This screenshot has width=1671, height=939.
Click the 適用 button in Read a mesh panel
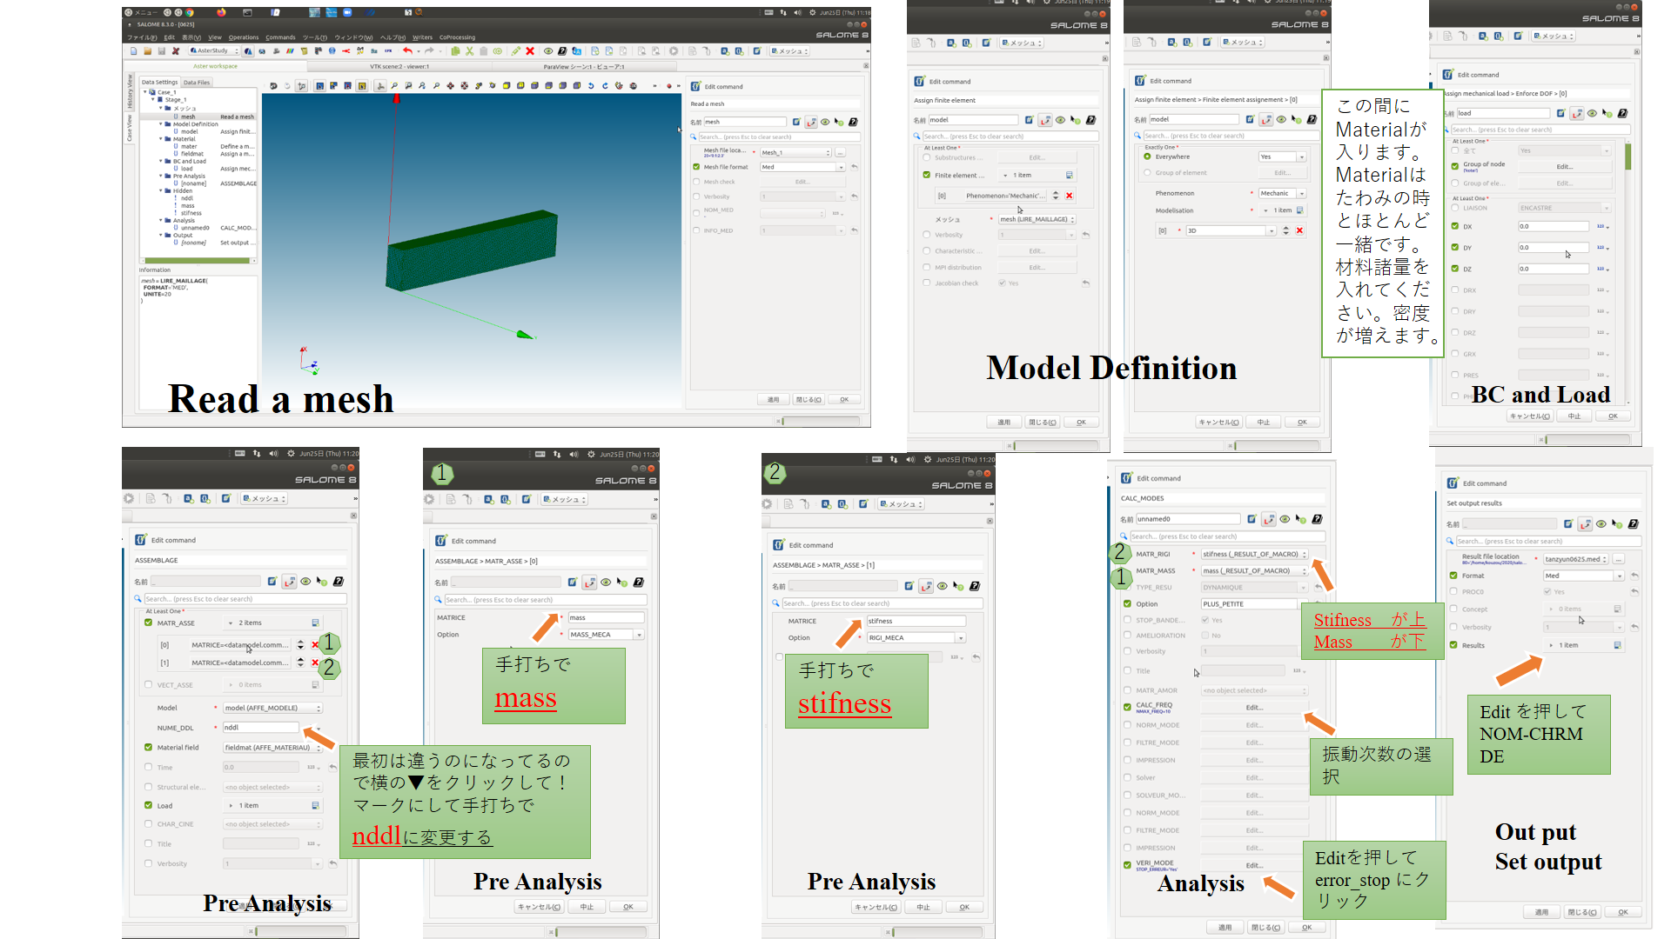tap(773, 400)
